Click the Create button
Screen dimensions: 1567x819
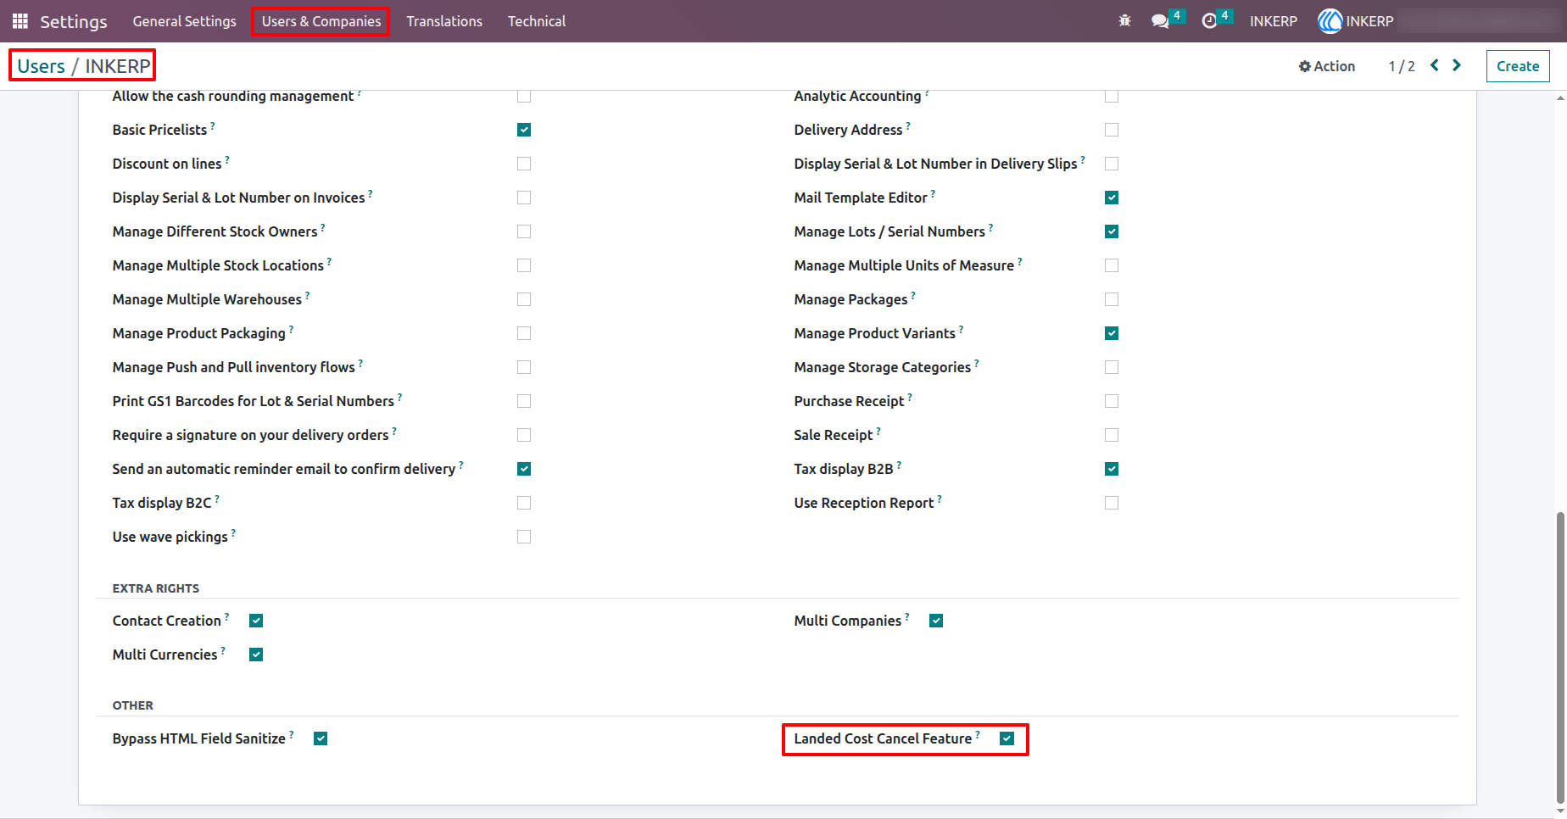(x=1518, y=66)
